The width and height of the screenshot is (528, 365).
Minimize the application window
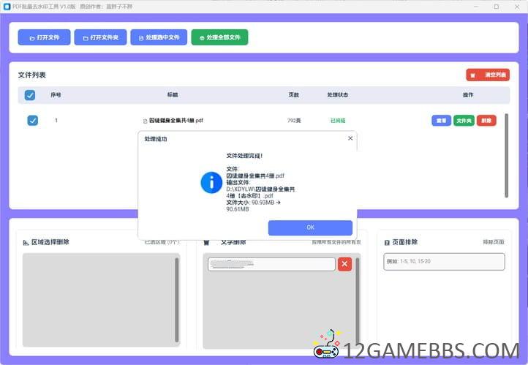click(x=476, y=7)
